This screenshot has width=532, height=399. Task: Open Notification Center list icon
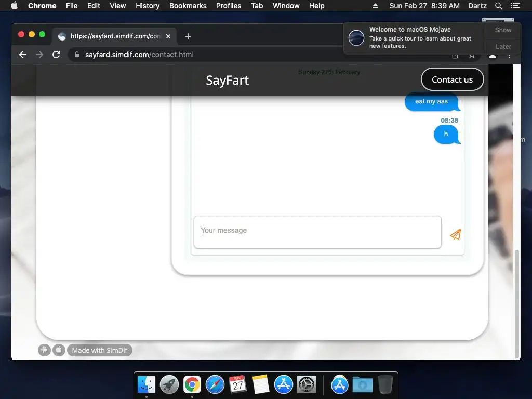point(515,6)
